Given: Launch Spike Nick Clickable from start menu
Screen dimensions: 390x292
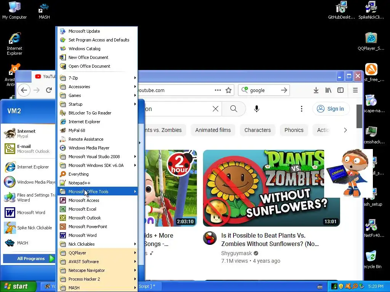Looking at the screenshot, I should 28,228.
